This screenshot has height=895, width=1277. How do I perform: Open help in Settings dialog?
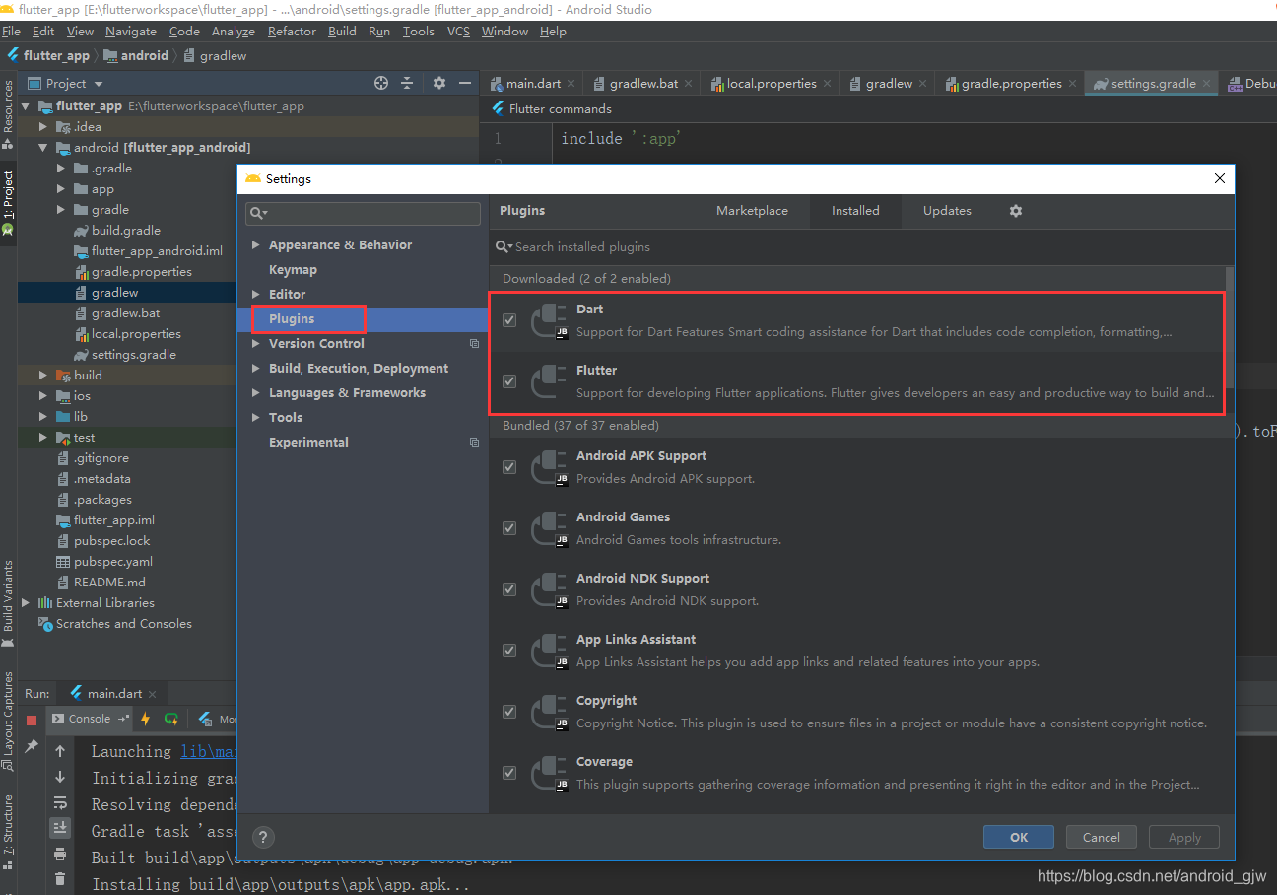point(263,838)
